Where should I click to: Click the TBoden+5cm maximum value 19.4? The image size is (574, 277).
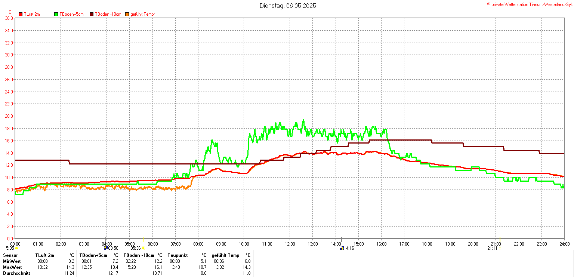pyautogui.click(x=114, y=267)
